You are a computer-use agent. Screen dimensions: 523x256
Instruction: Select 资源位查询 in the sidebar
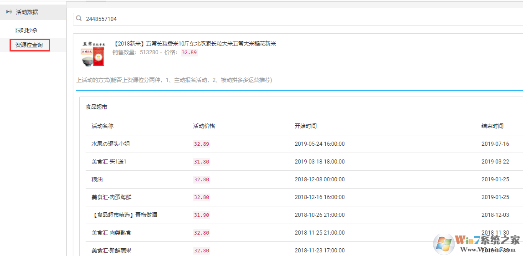point(29,45)
